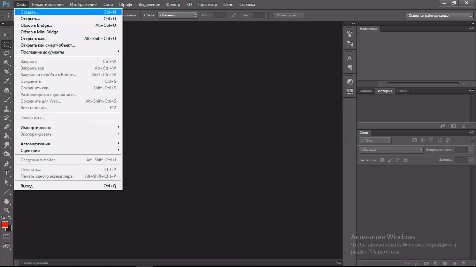Viewport: 476px width, 267px height.
Task: Select the Hand tool
Action: coord(7,201)
